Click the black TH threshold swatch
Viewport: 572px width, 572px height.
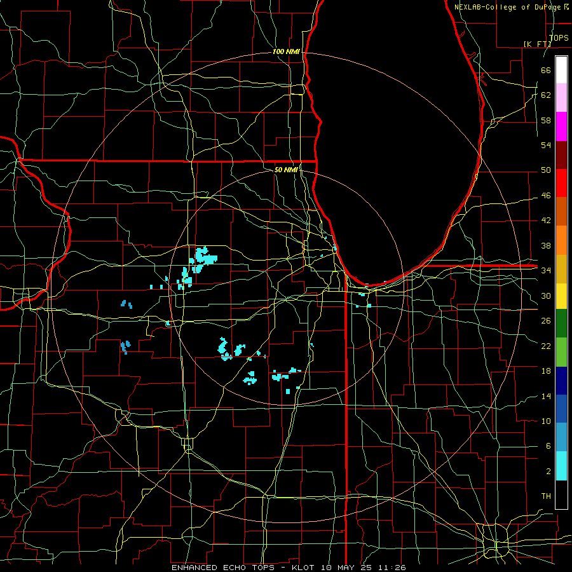point(561,494)
